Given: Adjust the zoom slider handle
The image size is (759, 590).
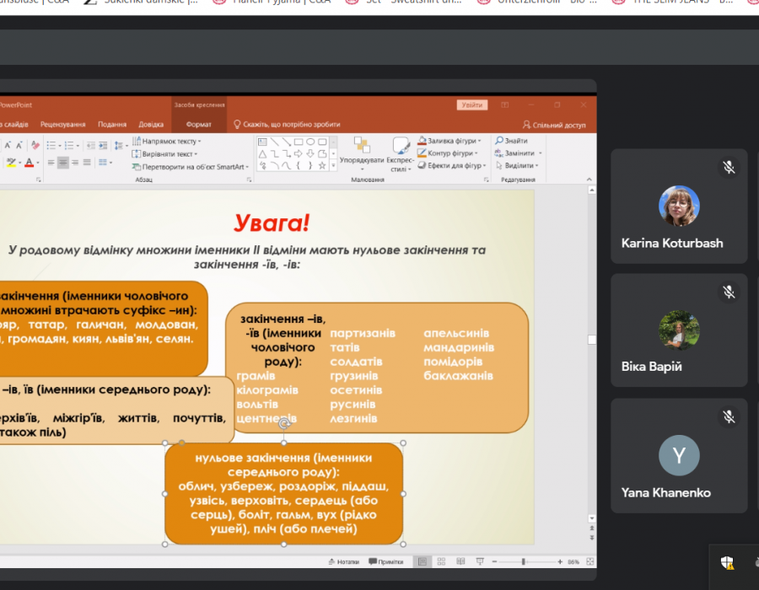Looking at the screenshot, I should click(x=524, y=561).
